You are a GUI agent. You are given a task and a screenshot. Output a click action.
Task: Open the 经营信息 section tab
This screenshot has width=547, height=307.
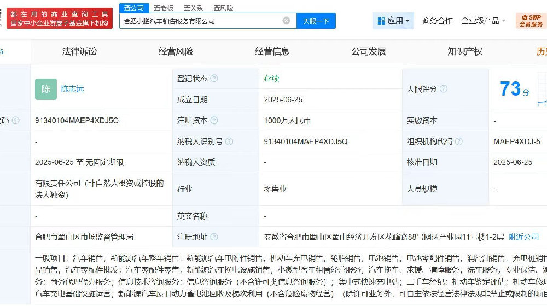coord(272,51)
